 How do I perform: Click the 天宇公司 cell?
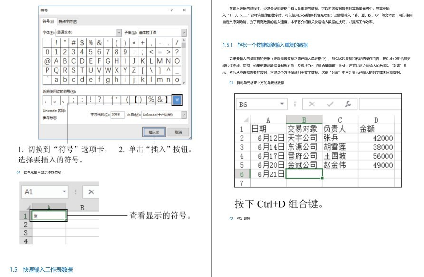[304, 138]
